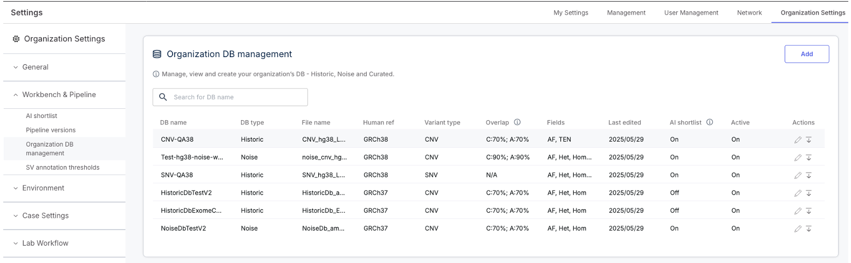This screenshot has width=851, height=263.
Task: Show AI shortlist column info tooltip
Action: point(710,122)
